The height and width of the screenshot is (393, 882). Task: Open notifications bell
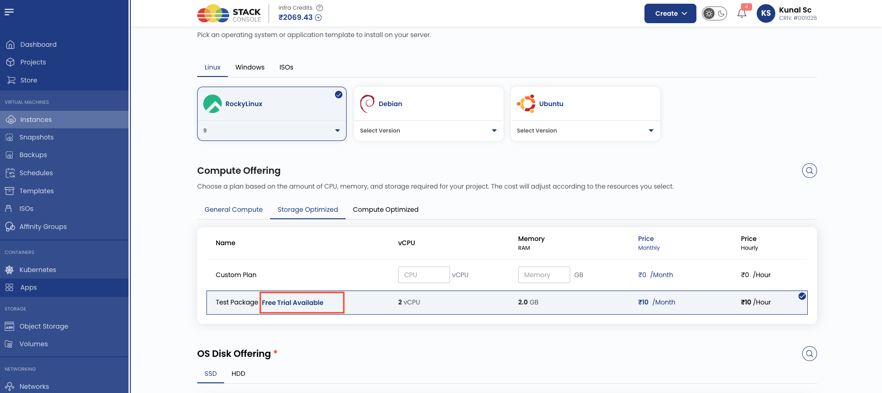tap(742, 13)
